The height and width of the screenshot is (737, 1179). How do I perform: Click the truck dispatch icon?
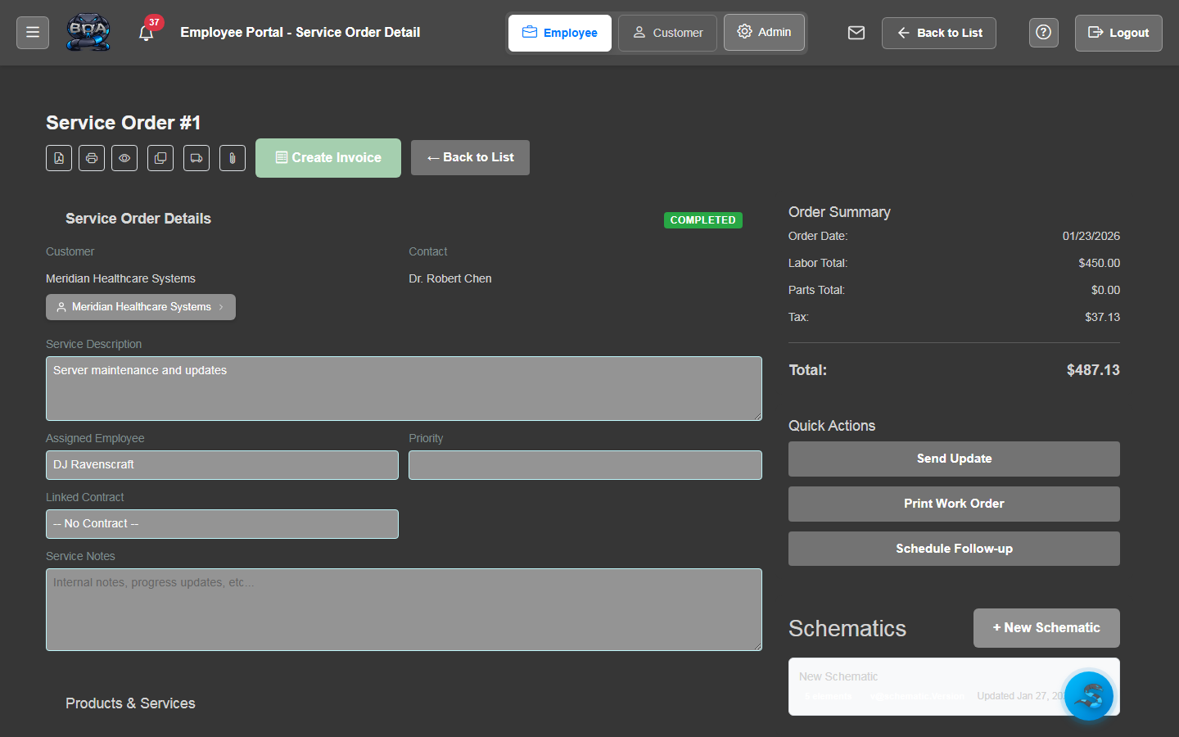tap(196, 157)
